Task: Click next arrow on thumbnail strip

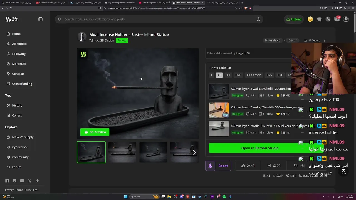Action: 194,152
